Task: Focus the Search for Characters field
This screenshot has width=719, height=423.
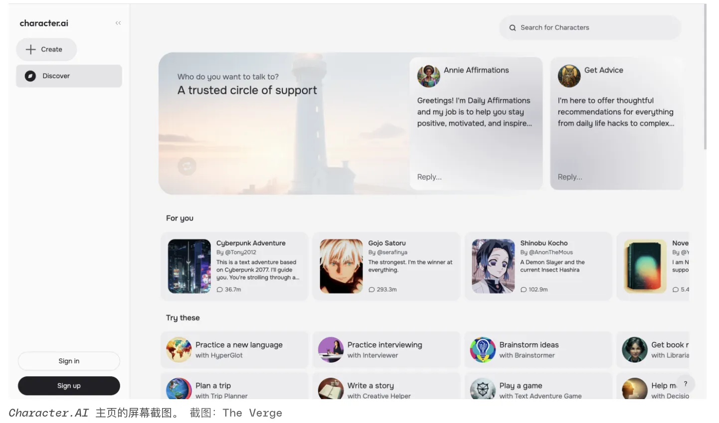Action: pos(590,28)
